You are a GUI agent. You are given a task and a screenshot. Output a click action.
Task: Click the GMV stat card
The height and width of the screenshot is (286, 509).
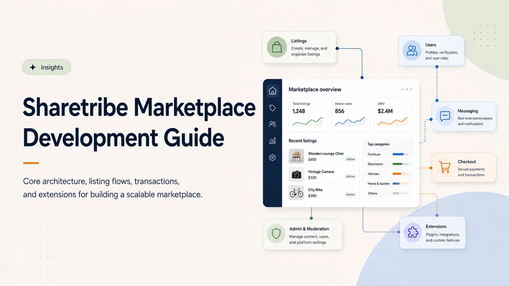(x=393, y=114)
